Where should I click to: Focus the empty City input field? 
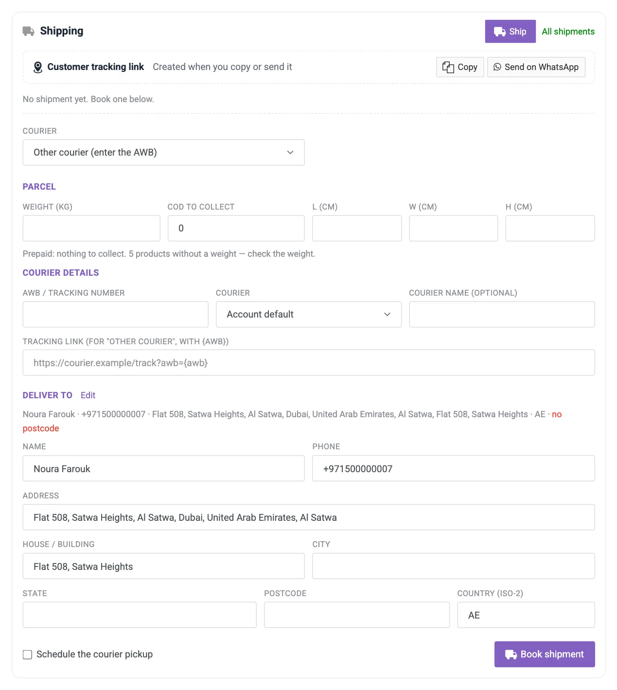(454, 566)
